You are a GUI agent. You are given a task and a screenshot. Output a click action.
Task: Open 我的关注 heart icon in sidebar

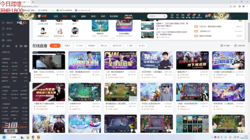tap(3, 23)
